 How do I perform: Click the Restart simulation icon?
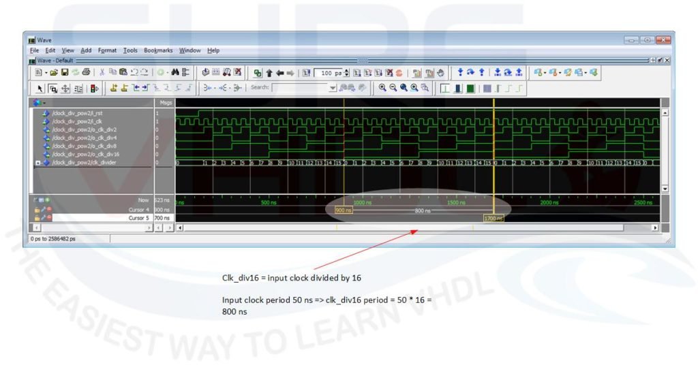point(307,72)
